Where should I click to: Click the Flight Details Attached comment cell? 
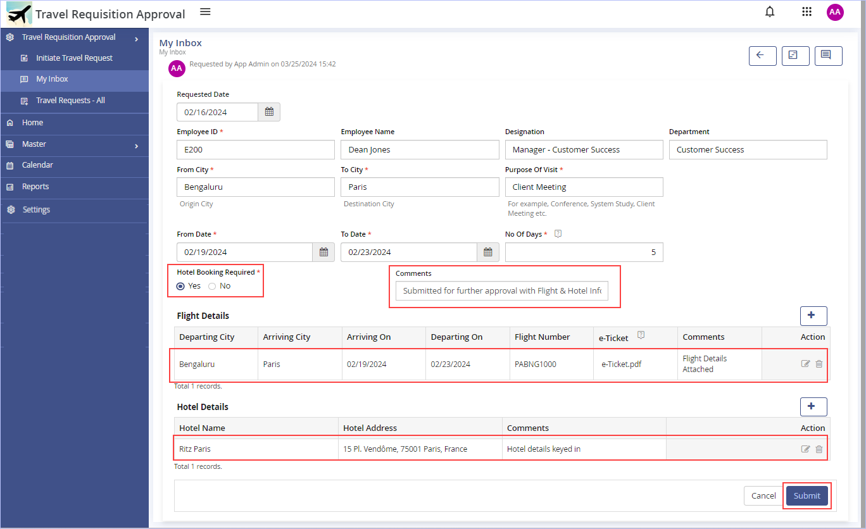pyautogui.click(x=719, y=364)
